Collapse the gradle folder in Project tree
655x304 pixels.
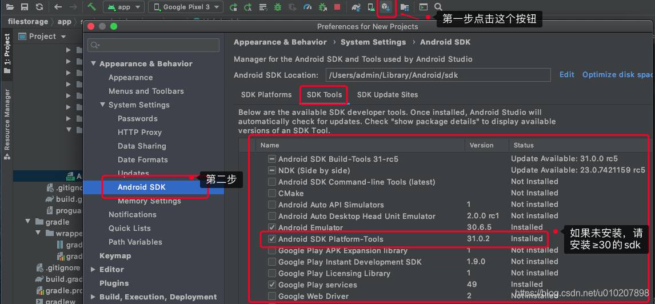click(28, 222)
